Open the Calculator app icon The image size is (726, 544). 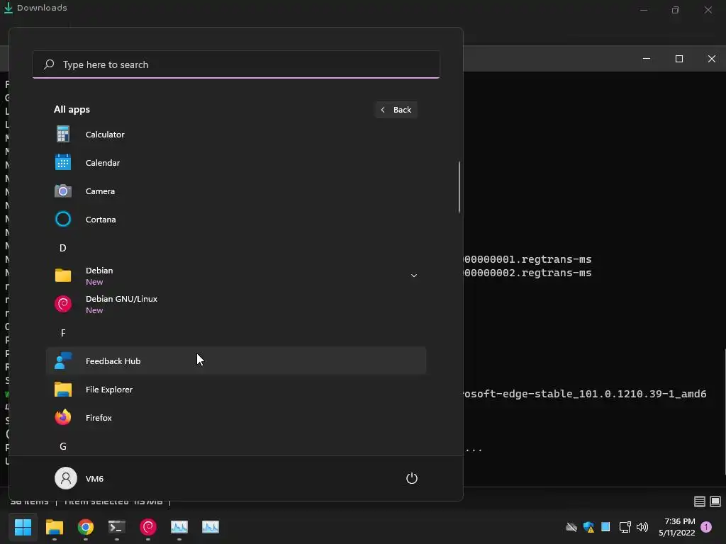(x=63, y=134)
